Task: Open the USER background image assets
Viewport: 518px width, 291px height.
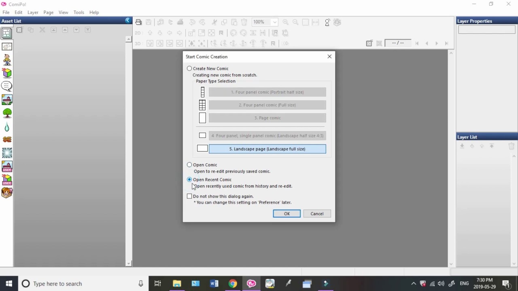Action: pos(7,166)
